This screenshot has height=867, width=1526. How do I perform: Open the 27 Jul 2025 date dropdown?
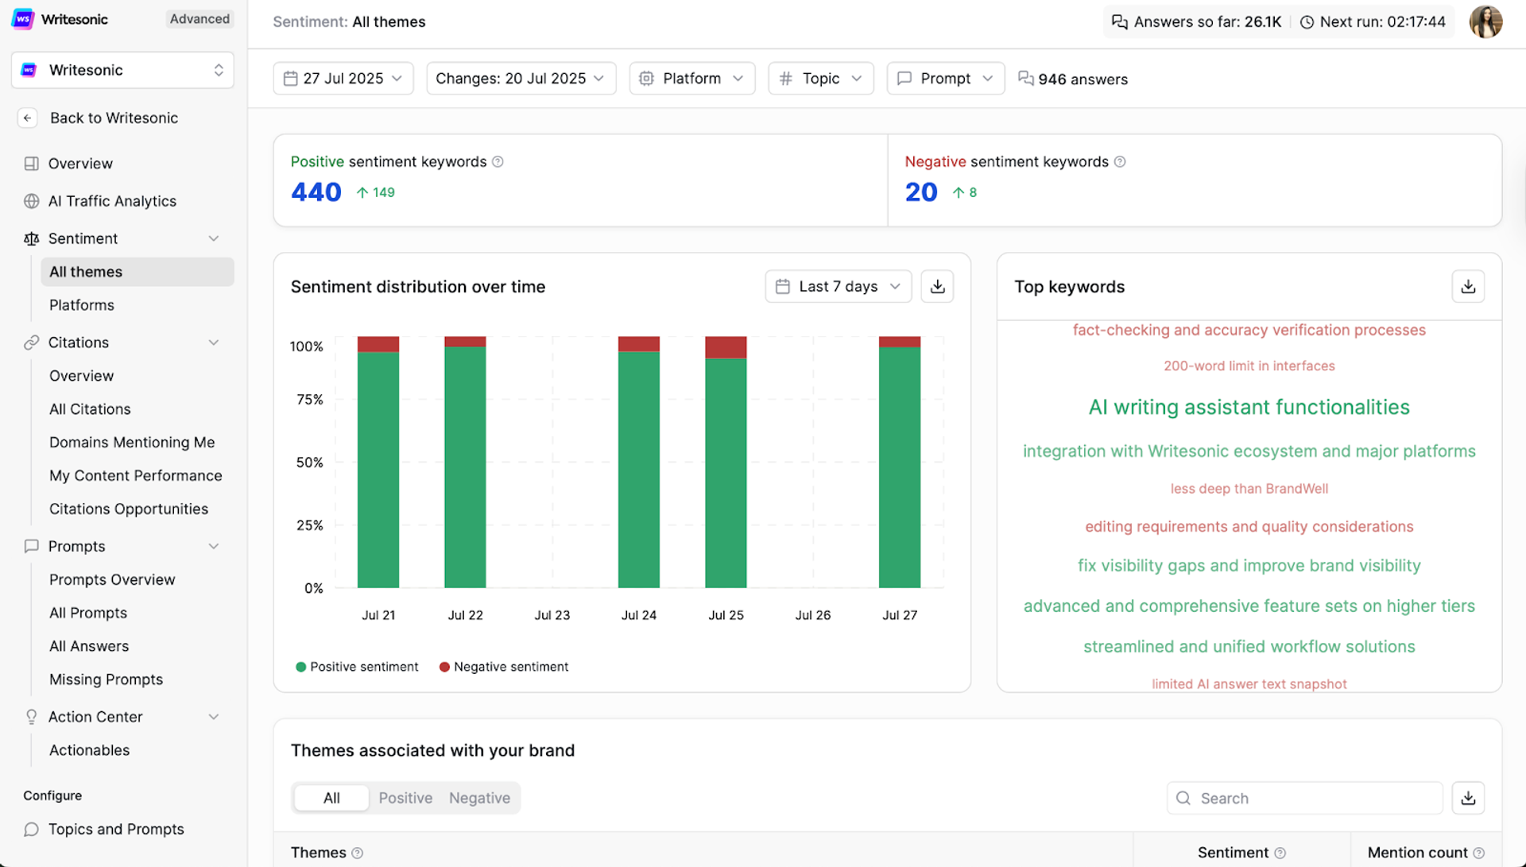[343, 79]
